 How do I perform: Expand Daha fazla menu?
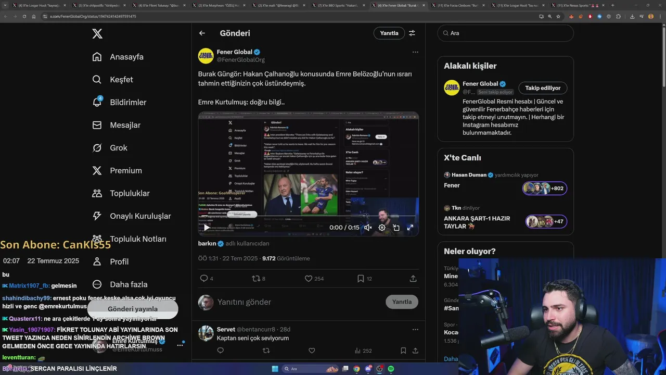120,284
